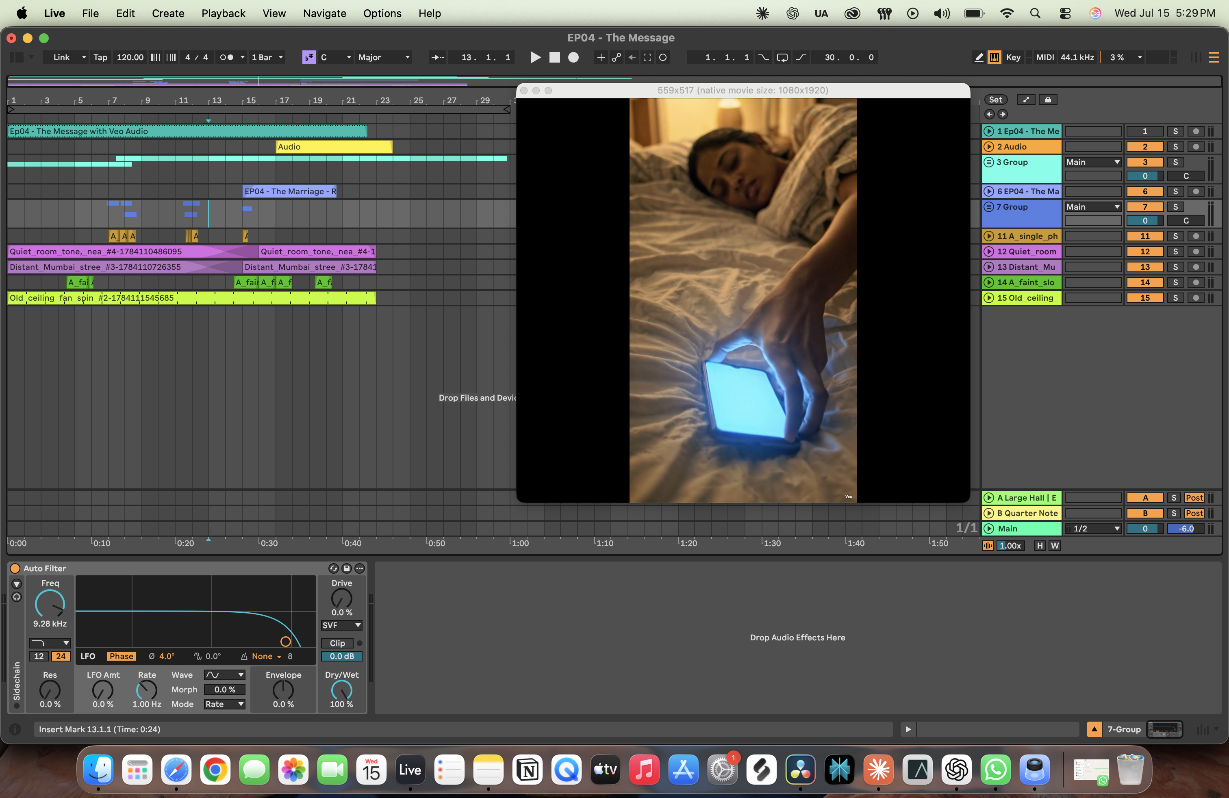Open the Navigate menu
Image resolution: width=1229 pixels, height=798 pixels.
click(324, 13)
